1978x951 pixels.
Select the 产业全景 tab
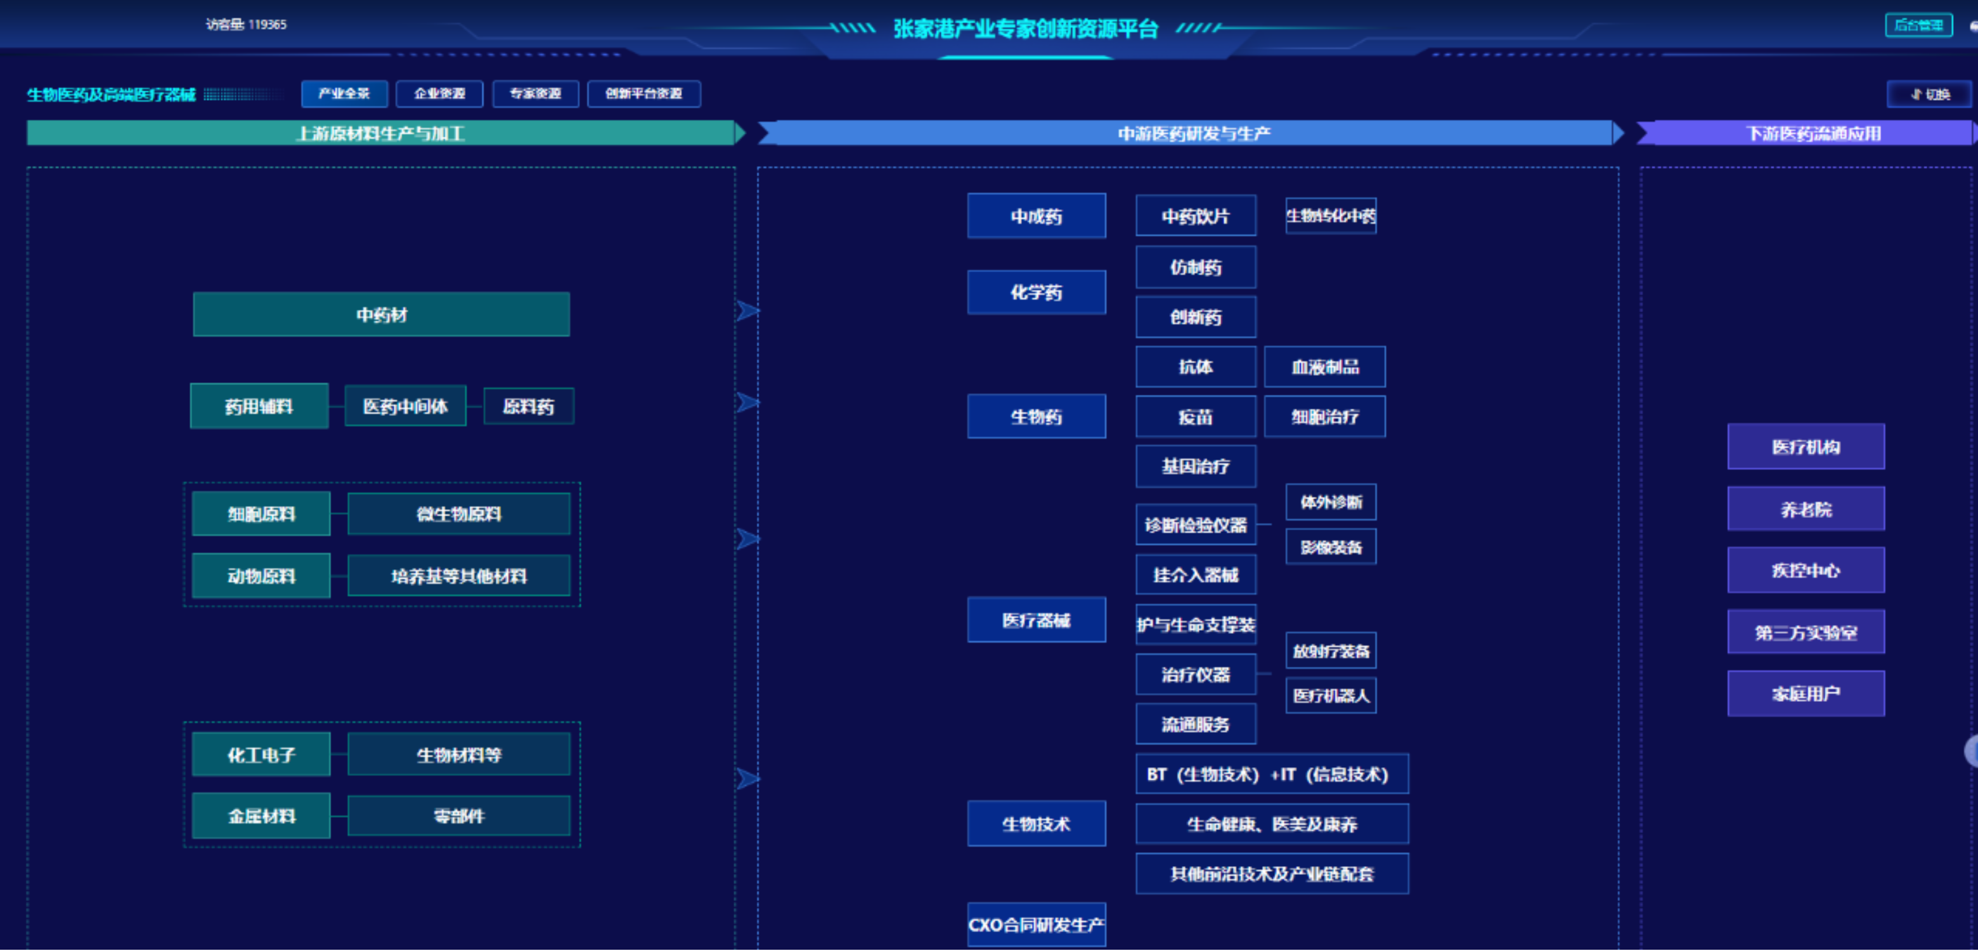pos(344,94)
